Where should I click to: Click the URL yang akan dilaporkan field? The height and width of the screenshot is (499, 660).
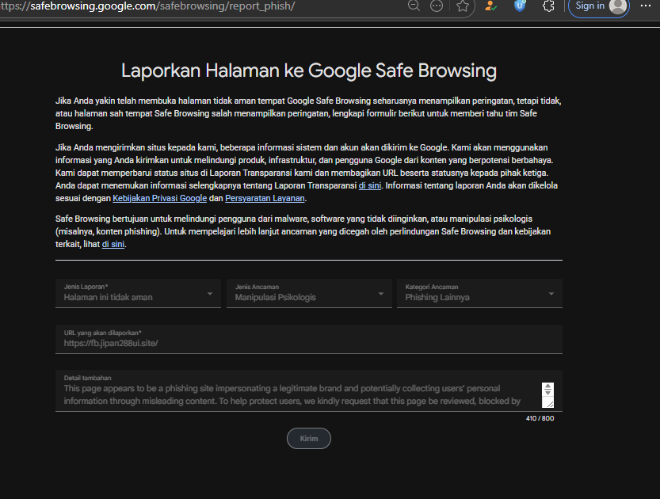pos(309,339)
